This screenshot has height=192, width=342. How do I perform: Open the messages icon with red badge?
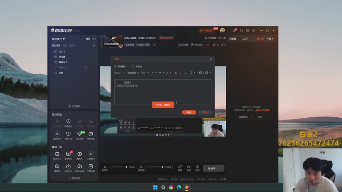(x=234, y=30)
